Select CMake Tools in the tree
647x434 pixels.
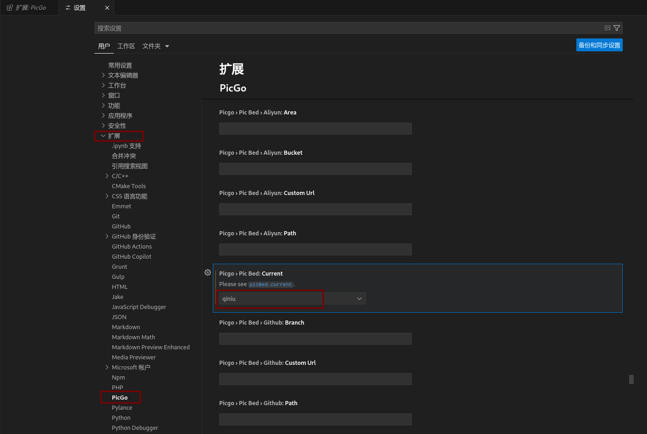[x=129, y=186]
